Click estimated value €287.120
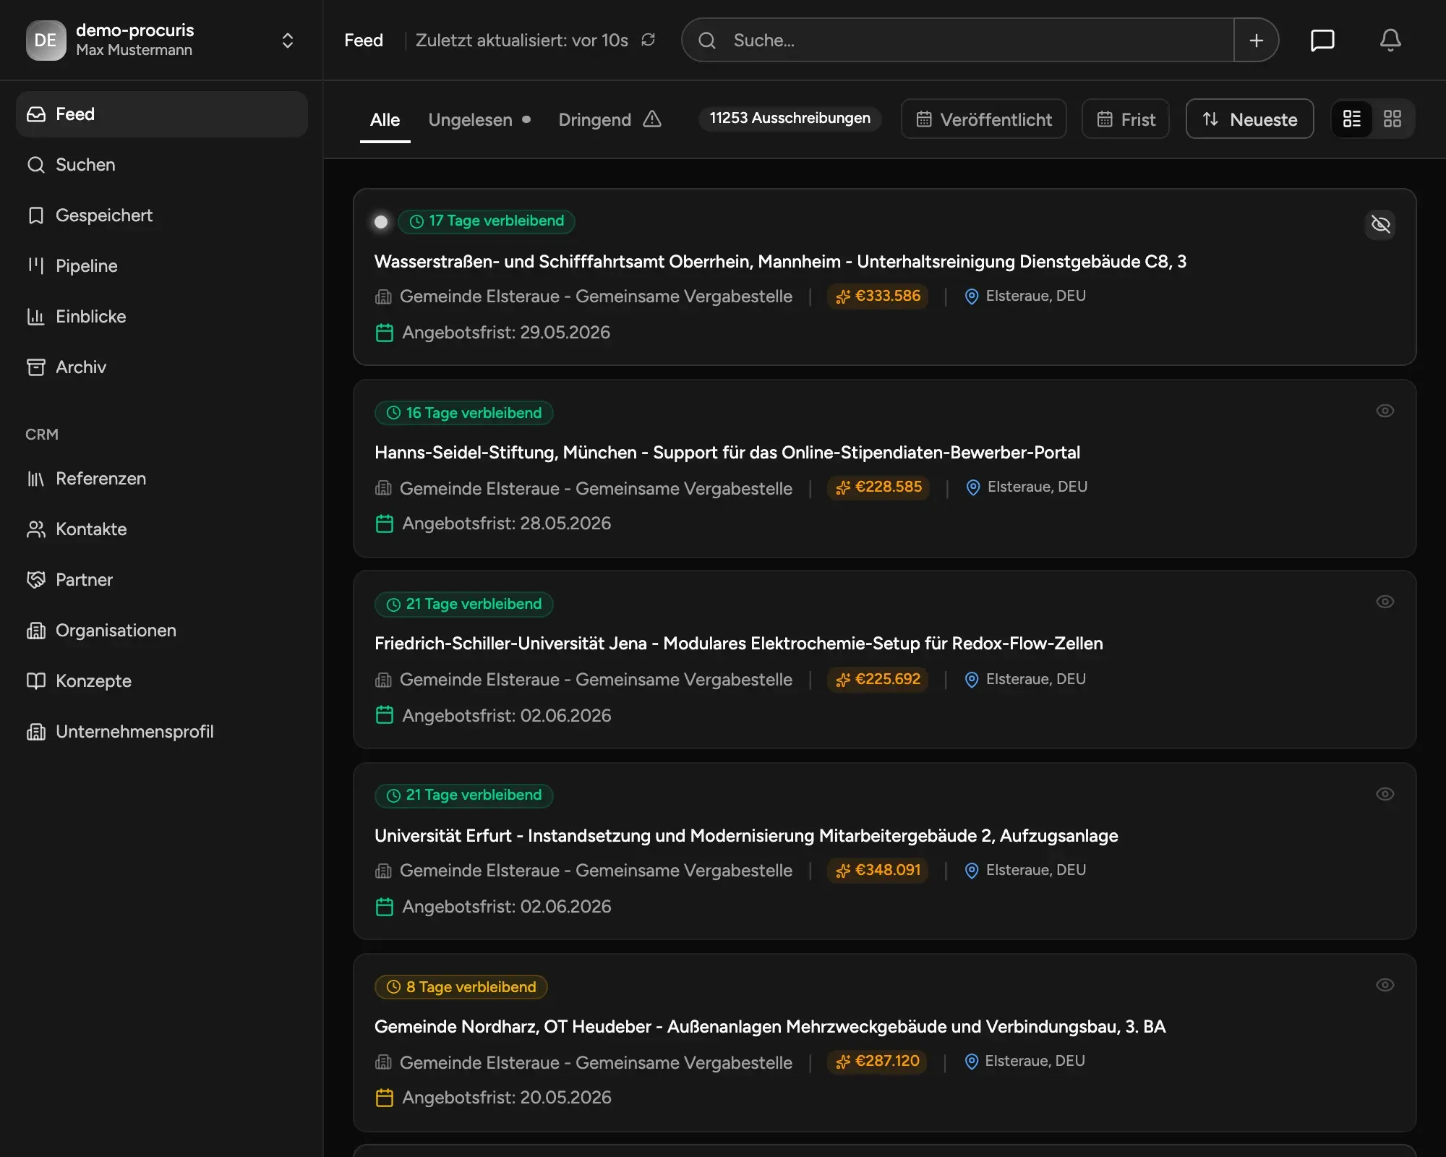1446x1157 pixels. pos(877,1062)
